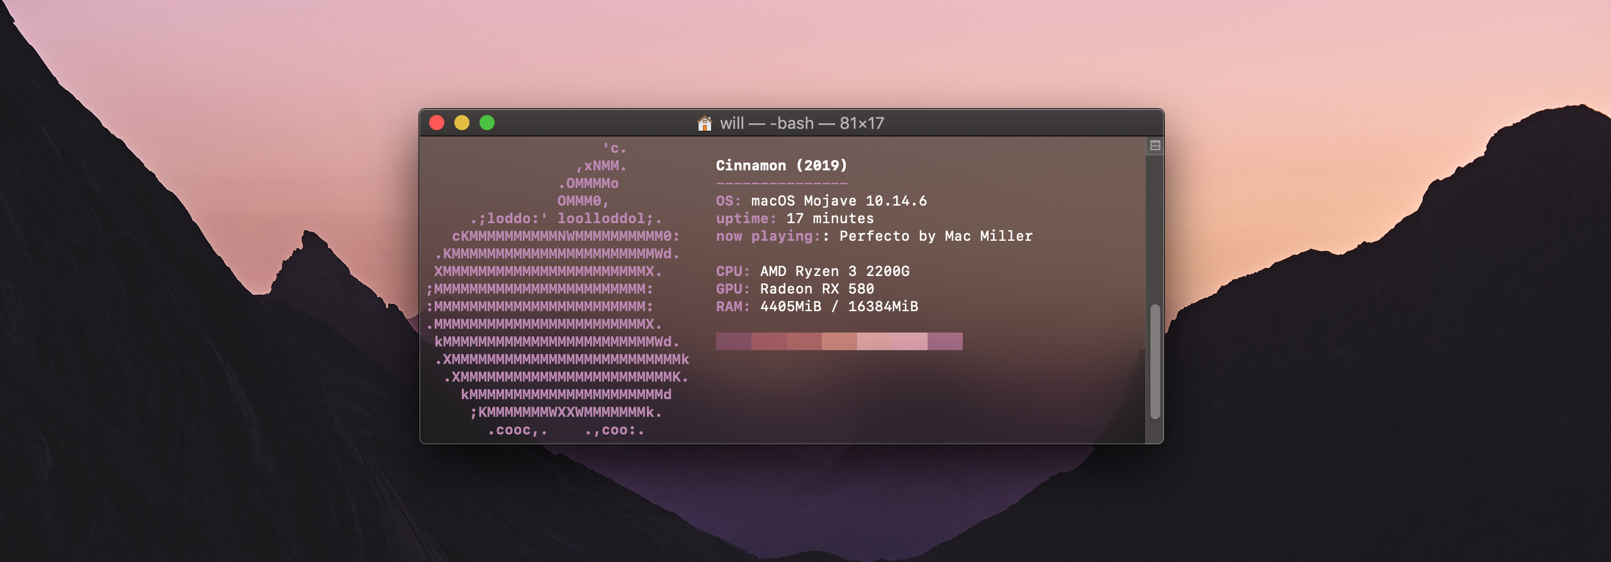The image size is (1611, 562).
Task: Click 'Perfecto by Mac Miller' text
Action: coord(936,236)
